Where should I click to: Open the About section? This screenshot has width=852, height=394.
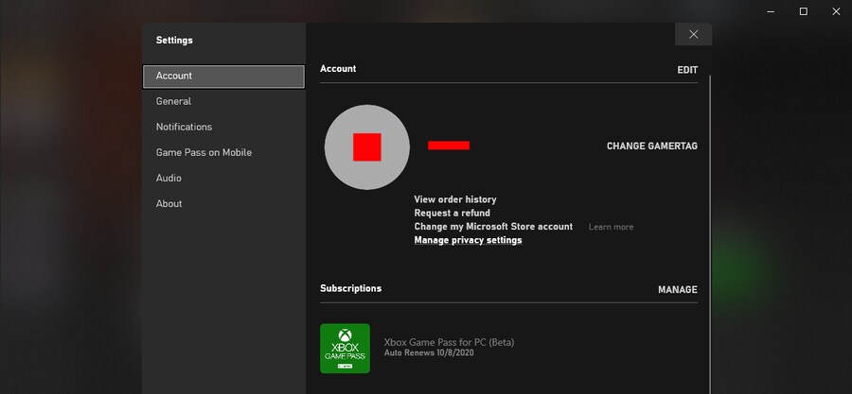pos(169,203)
